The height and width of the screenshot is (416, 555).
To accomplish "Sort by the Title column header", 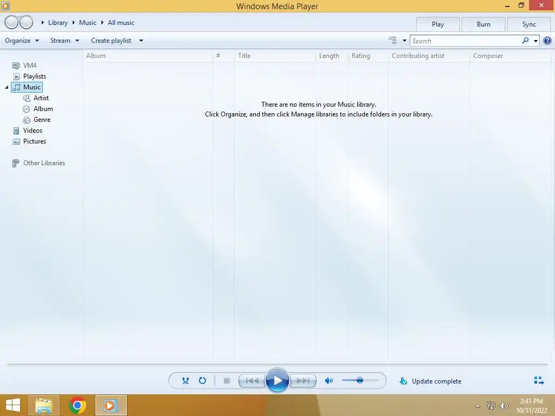I will point(275,56).
